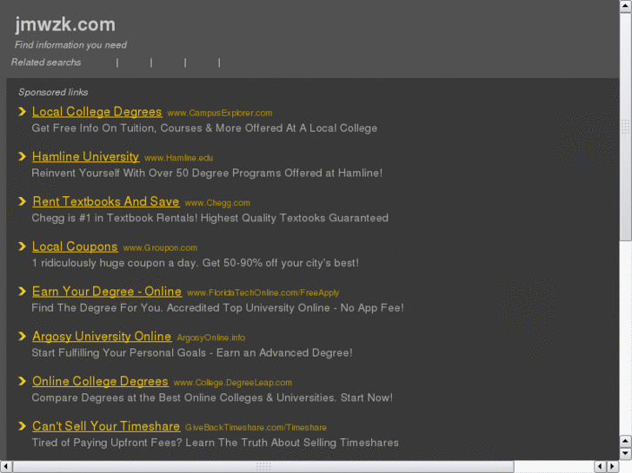632x473 pixels.
Task: Click the www.Groupon.com URL
Action: (x=160, y=248)
